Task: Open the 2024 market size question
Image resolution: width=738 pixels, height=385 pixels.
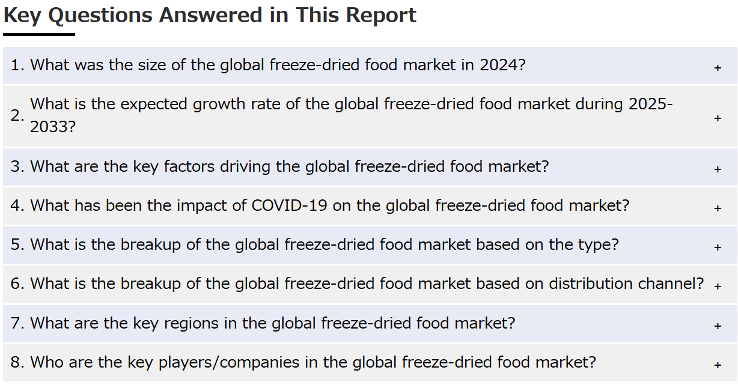Action: 370,65
